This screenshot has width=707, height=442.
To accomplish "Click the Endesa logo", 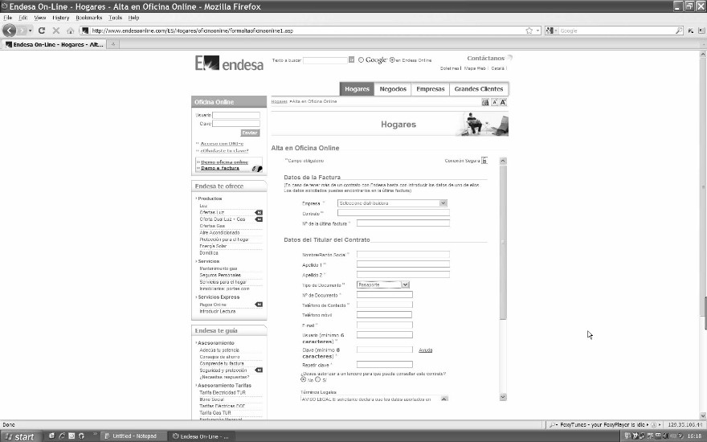I will point(229,63).
